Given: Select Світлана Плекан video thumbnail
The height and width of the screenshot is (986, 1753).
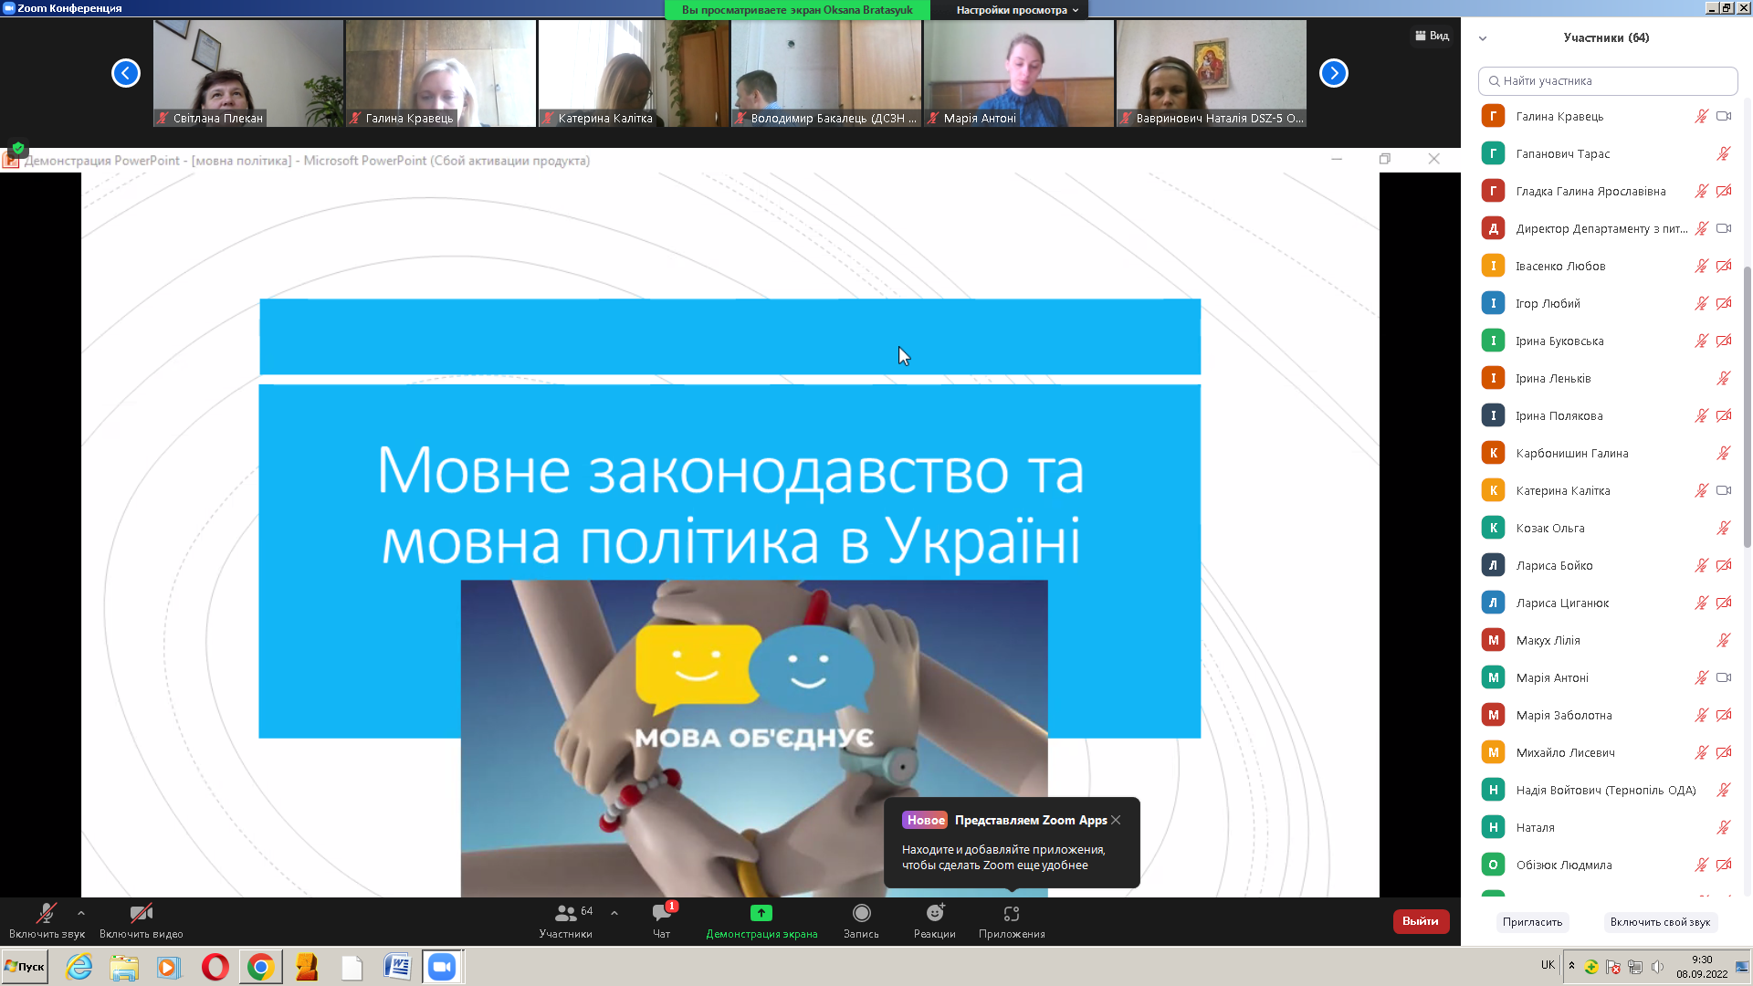Looking at the screenshot, I should click(248, 73).
